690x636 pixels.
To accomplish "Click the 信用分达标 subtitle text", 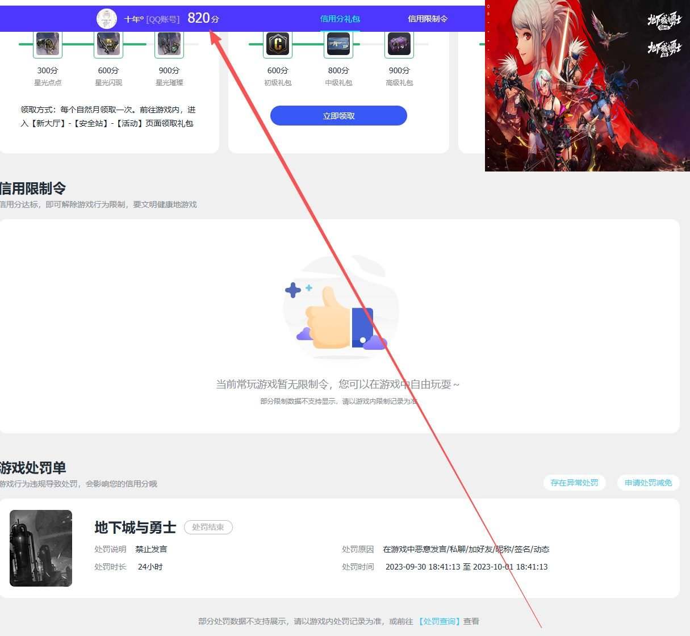I will [x=98, y=204].
